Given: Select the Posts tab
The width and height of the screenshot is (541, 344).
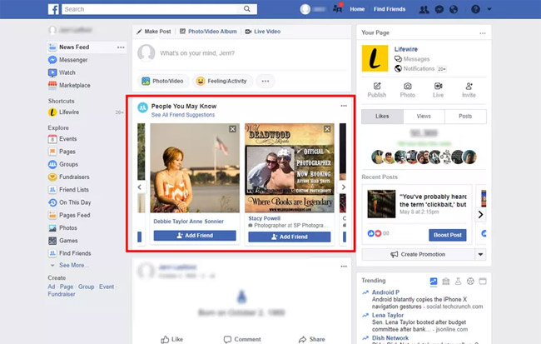Looking at the screenshot, I should click(465, 117).
